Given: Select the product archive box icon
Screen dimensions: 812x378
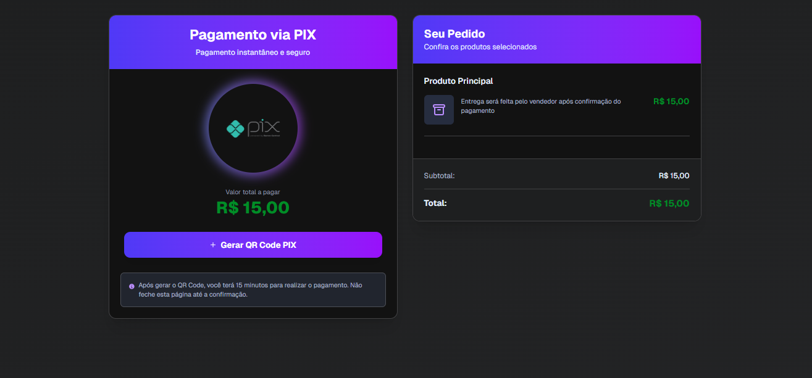Looking at the screenshot, I should tap(439, 110).
